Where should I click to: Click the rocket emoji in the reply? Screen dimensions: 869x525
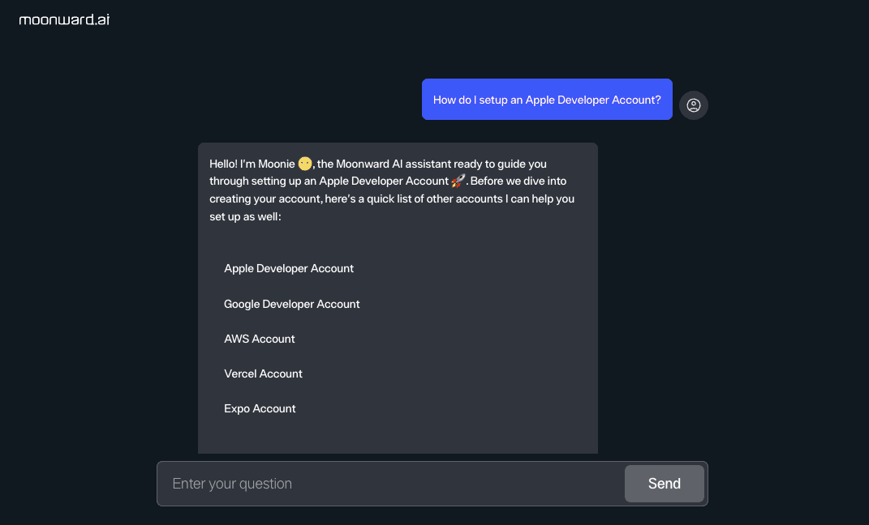[458, 181]
